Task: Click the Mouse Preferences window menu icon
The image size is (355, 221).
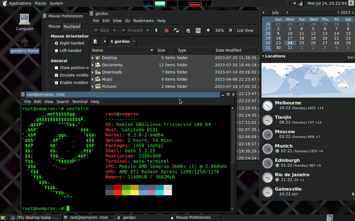Action: (x=45, y=16)
